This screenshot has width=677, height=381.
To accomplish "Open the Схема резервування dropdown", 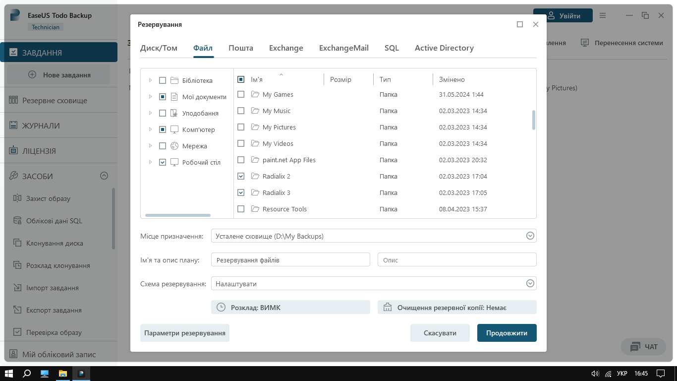I will pyautogui.click(x=374, y=284).
